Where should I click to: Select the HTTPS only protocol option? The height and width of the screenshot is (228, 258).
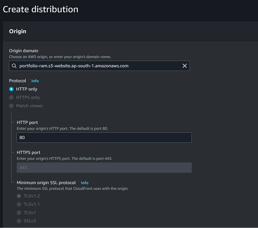click(11, 98)
